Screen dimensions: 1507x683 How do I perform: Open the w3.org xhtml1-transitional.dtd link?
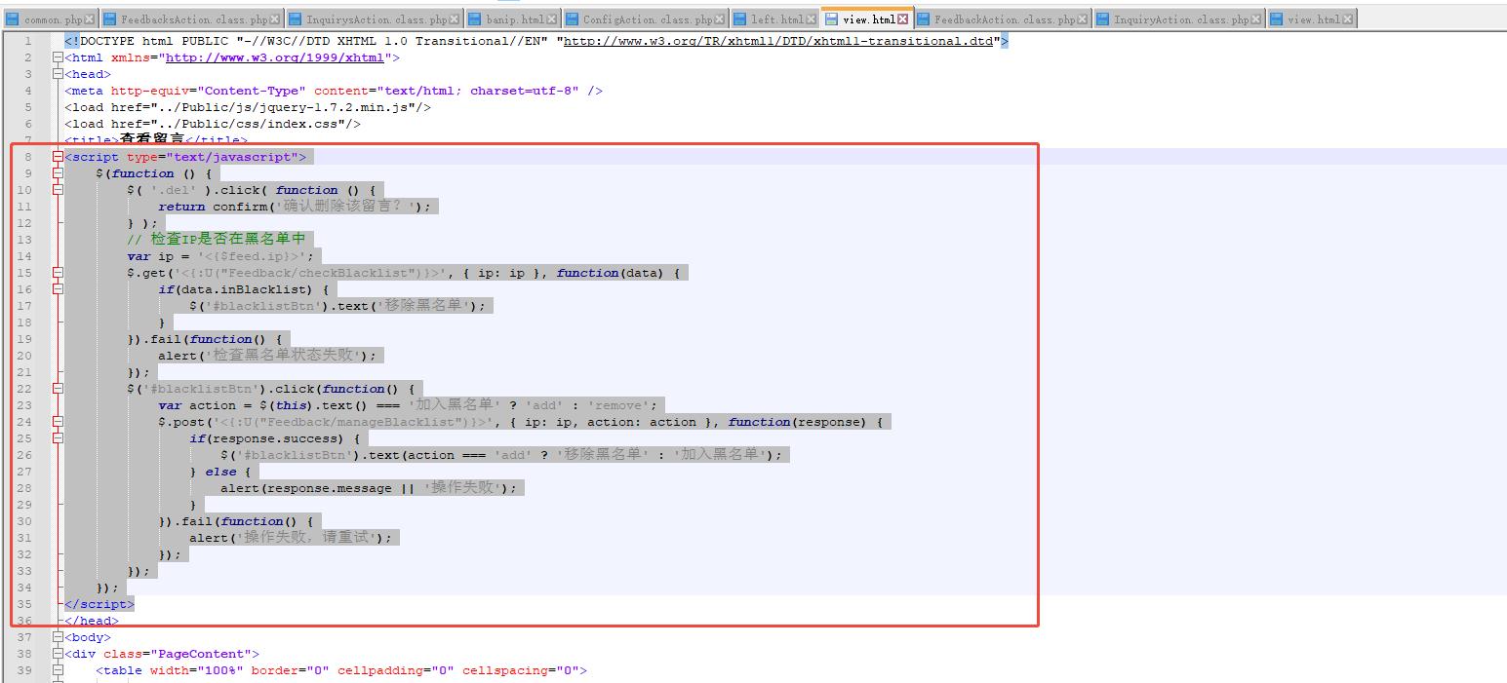tap(781, 41)
